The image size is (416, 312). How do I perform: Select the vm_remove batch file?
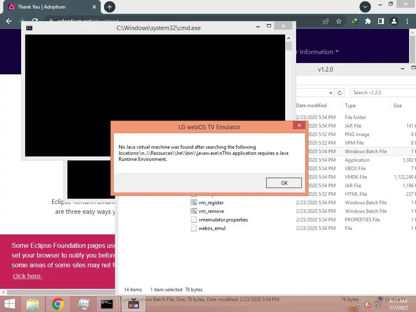[211, 211]
